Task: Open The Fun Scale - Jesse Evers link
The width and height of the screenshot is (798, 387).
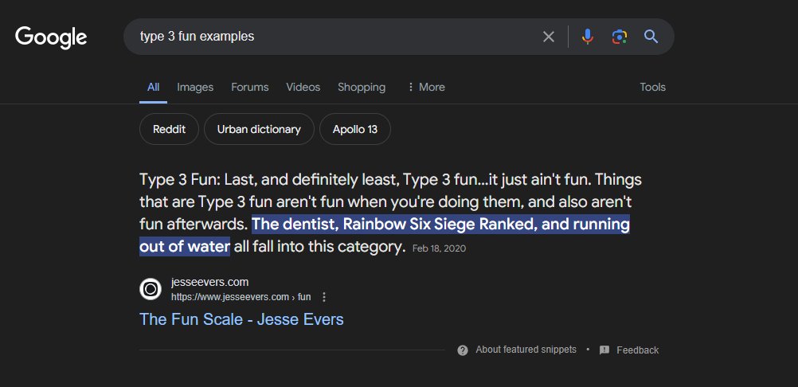Action: point(241,319)
